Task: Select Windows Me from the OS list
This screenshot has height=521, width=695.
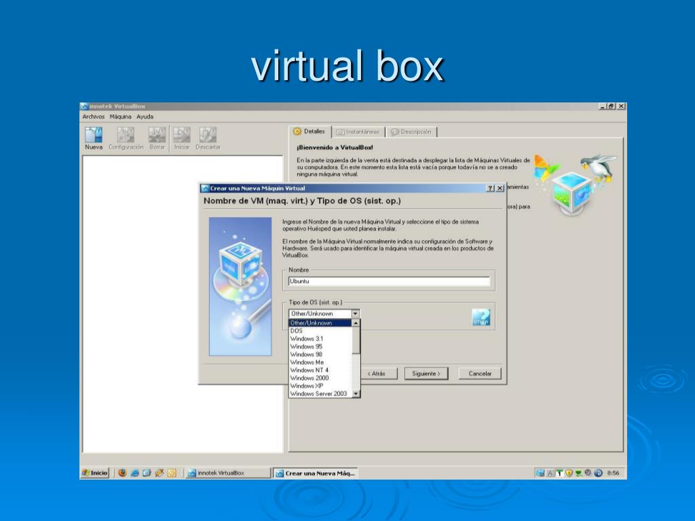Action: coord(320,362)
